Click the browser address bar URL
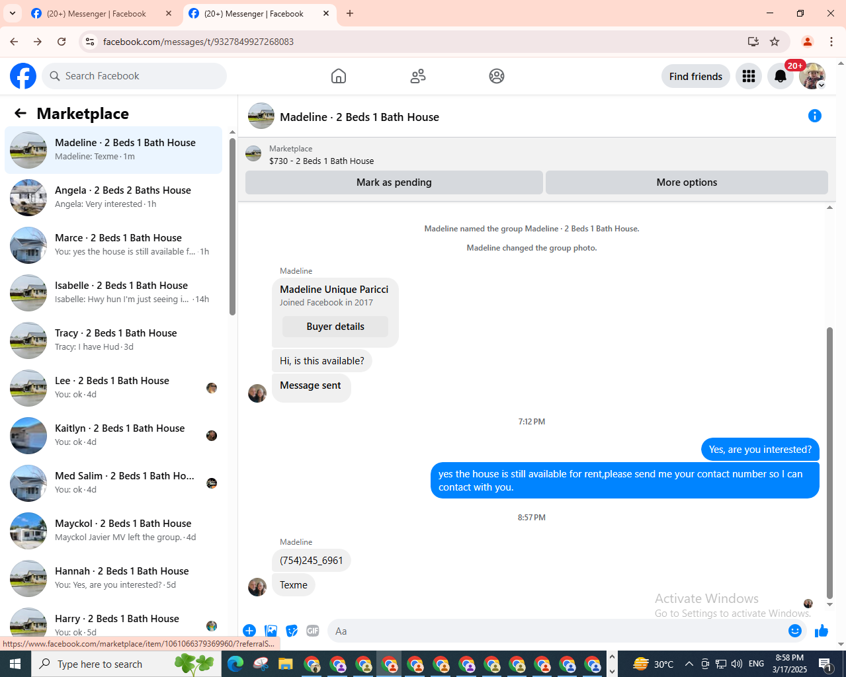Image resolution: width=846 pixels, height=677 pixels. [198, 42]
